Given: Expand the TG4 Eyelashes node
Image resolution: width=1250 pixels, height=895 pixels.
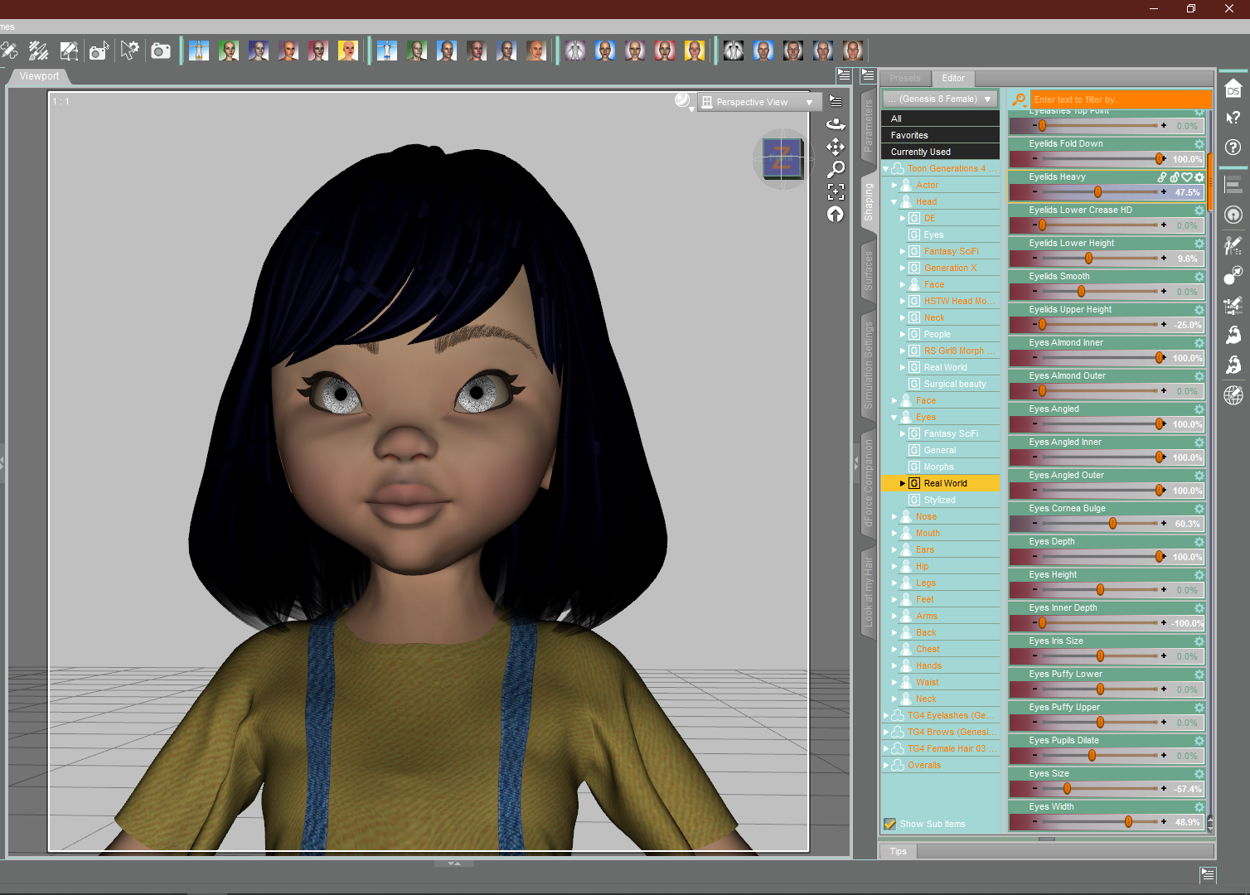Looking at the screenshot, I should (886, 715).
